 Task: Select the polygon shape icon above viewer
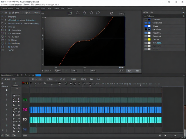pyautogui.click(x=98, y=13)
